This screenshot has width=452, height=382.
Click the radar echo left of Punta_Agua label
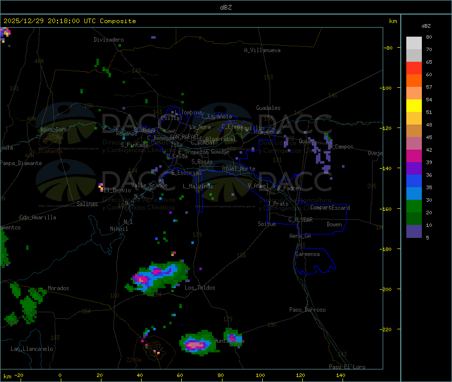(198, 343)
